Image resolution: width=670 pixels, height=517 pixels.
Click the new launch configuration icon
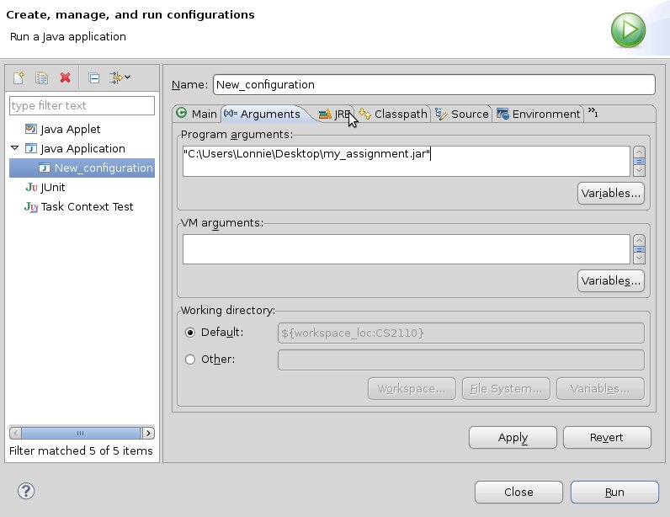coord(19,78)
